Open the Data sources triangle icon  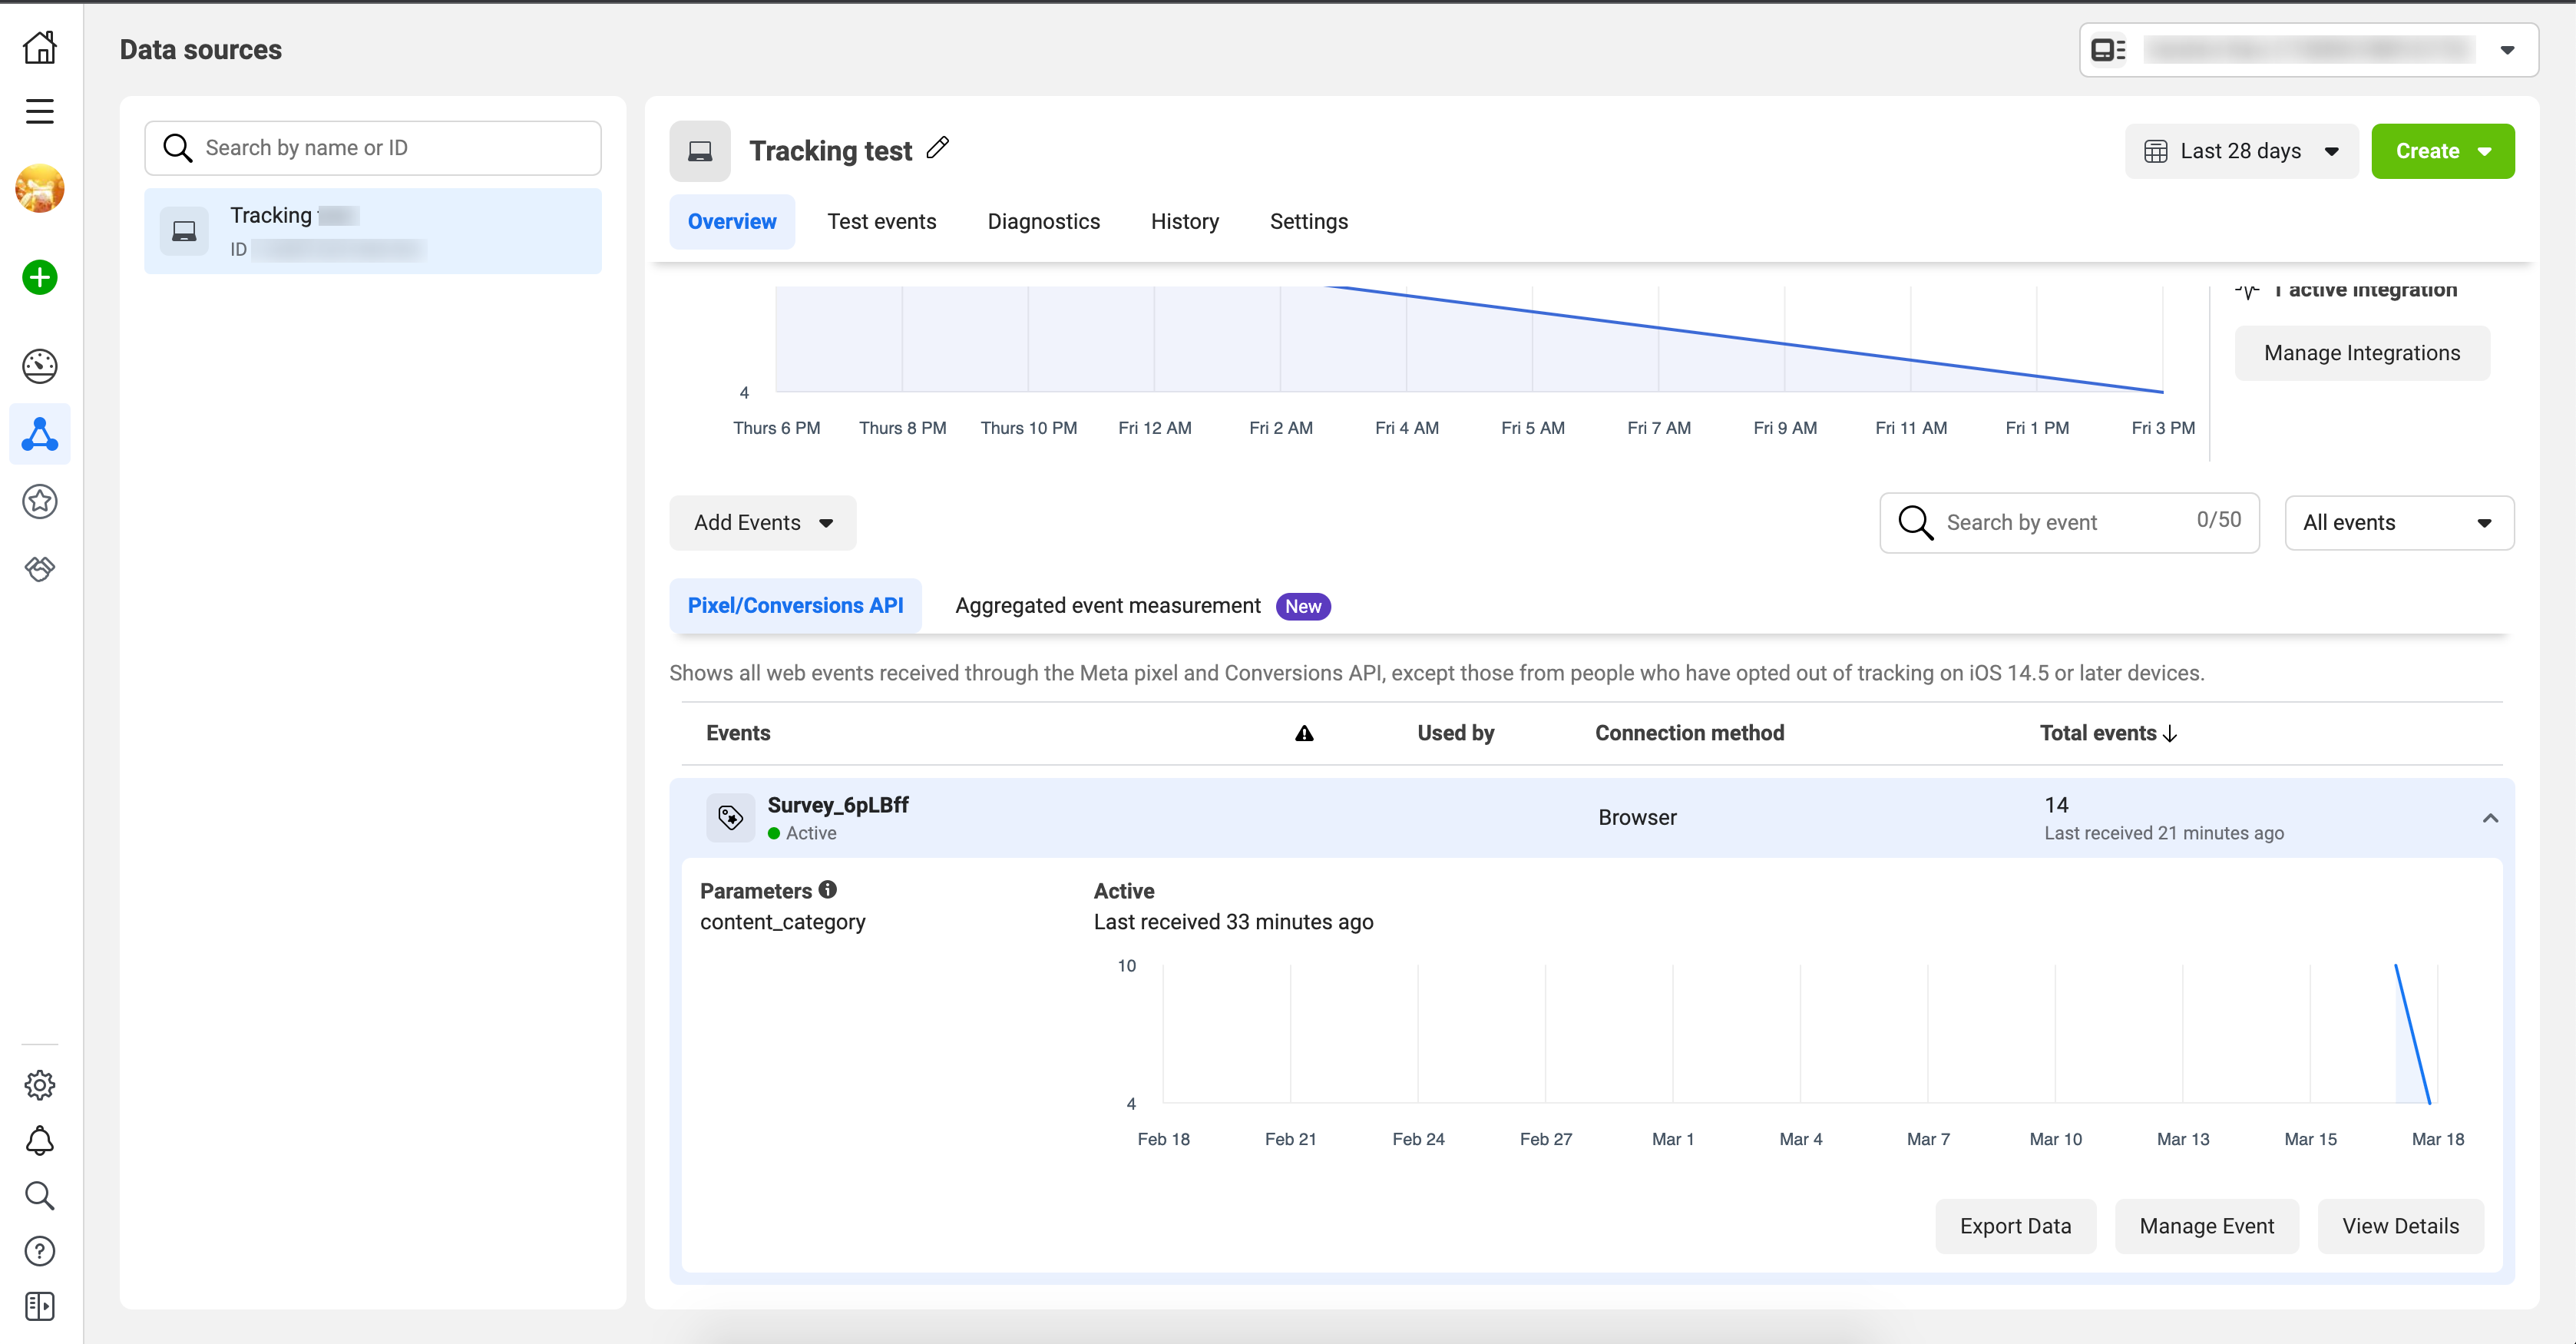[40, 434]
